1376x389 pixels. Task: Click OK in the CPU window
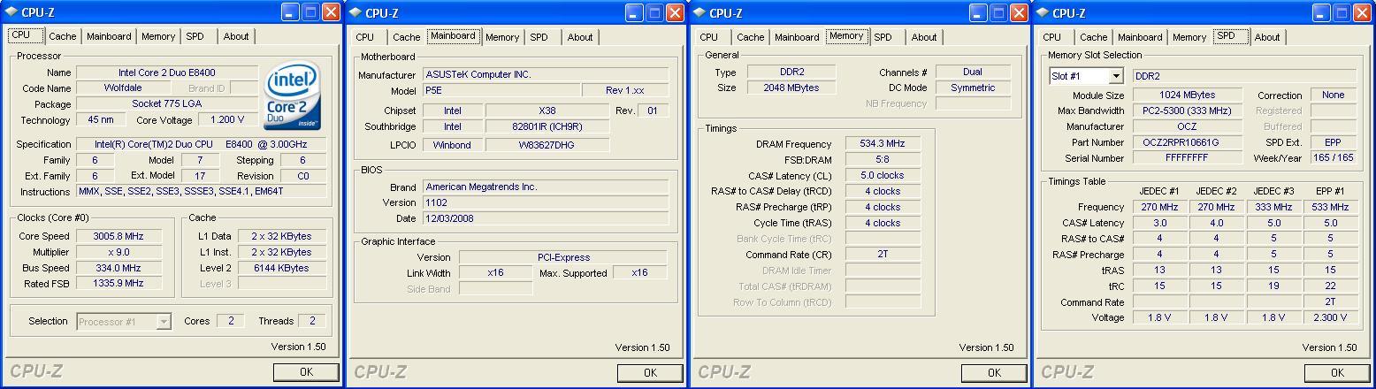[x=306, y=372]
